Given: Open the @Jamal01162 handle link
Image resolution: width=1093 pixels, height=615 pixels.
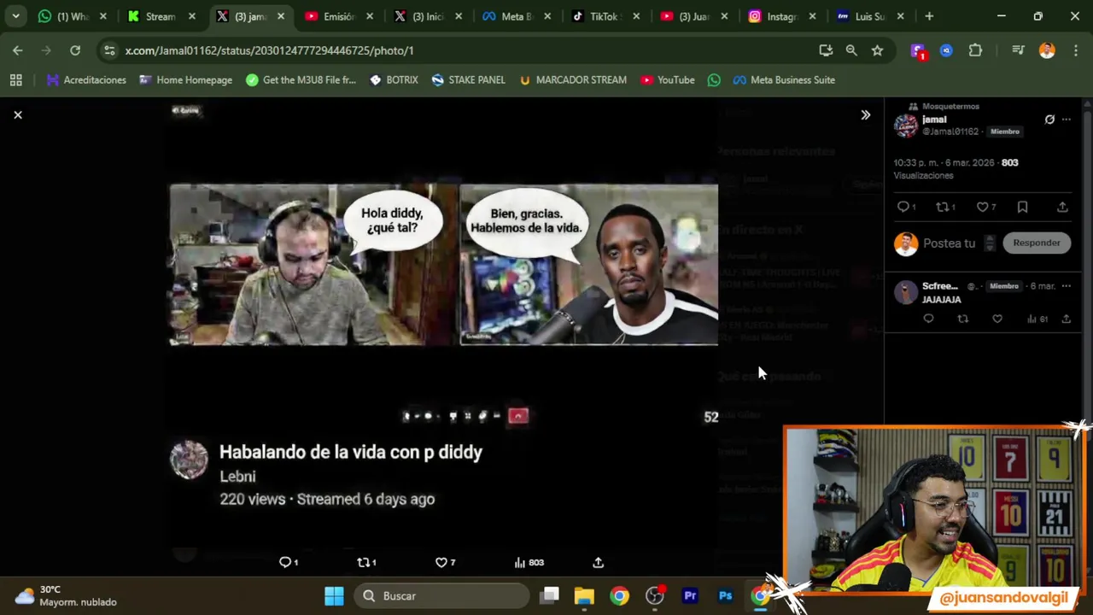Looking at the screenshot, I should point(950,132).
